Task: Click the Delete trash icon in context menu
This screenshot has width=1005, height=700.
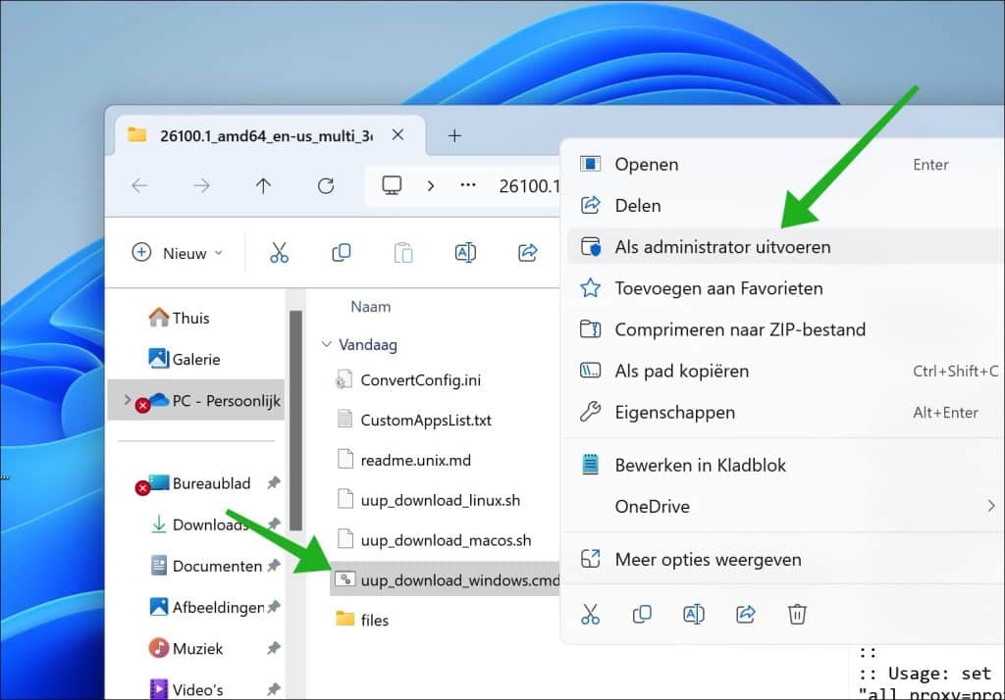Action: click(x=797, y=614)
